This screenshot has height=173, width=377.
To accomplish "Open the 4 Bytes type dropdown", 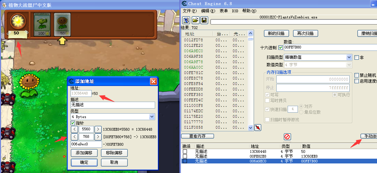I will coord(152,117).
